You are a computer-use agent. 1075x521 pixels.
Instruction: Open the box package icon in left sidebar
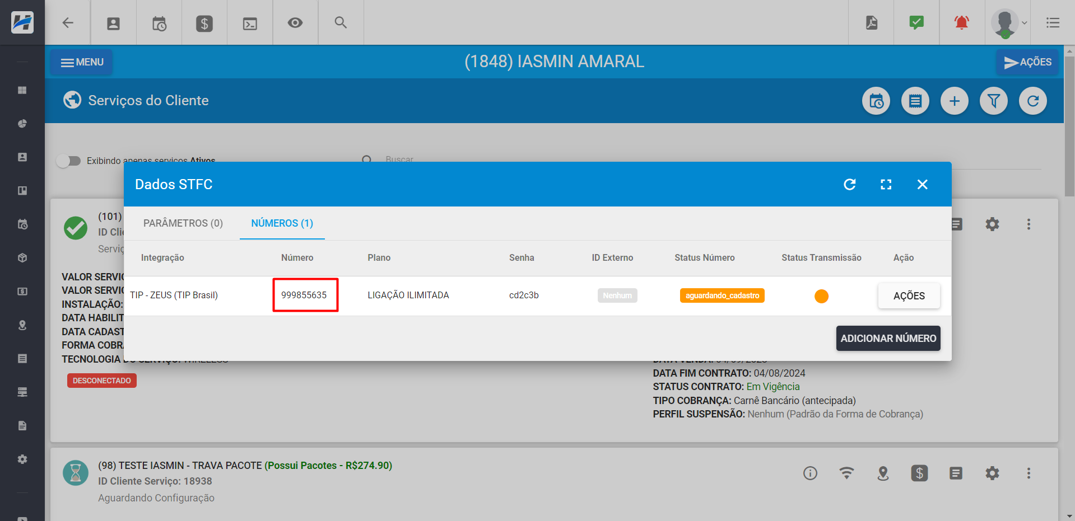[x=22, y=258]
